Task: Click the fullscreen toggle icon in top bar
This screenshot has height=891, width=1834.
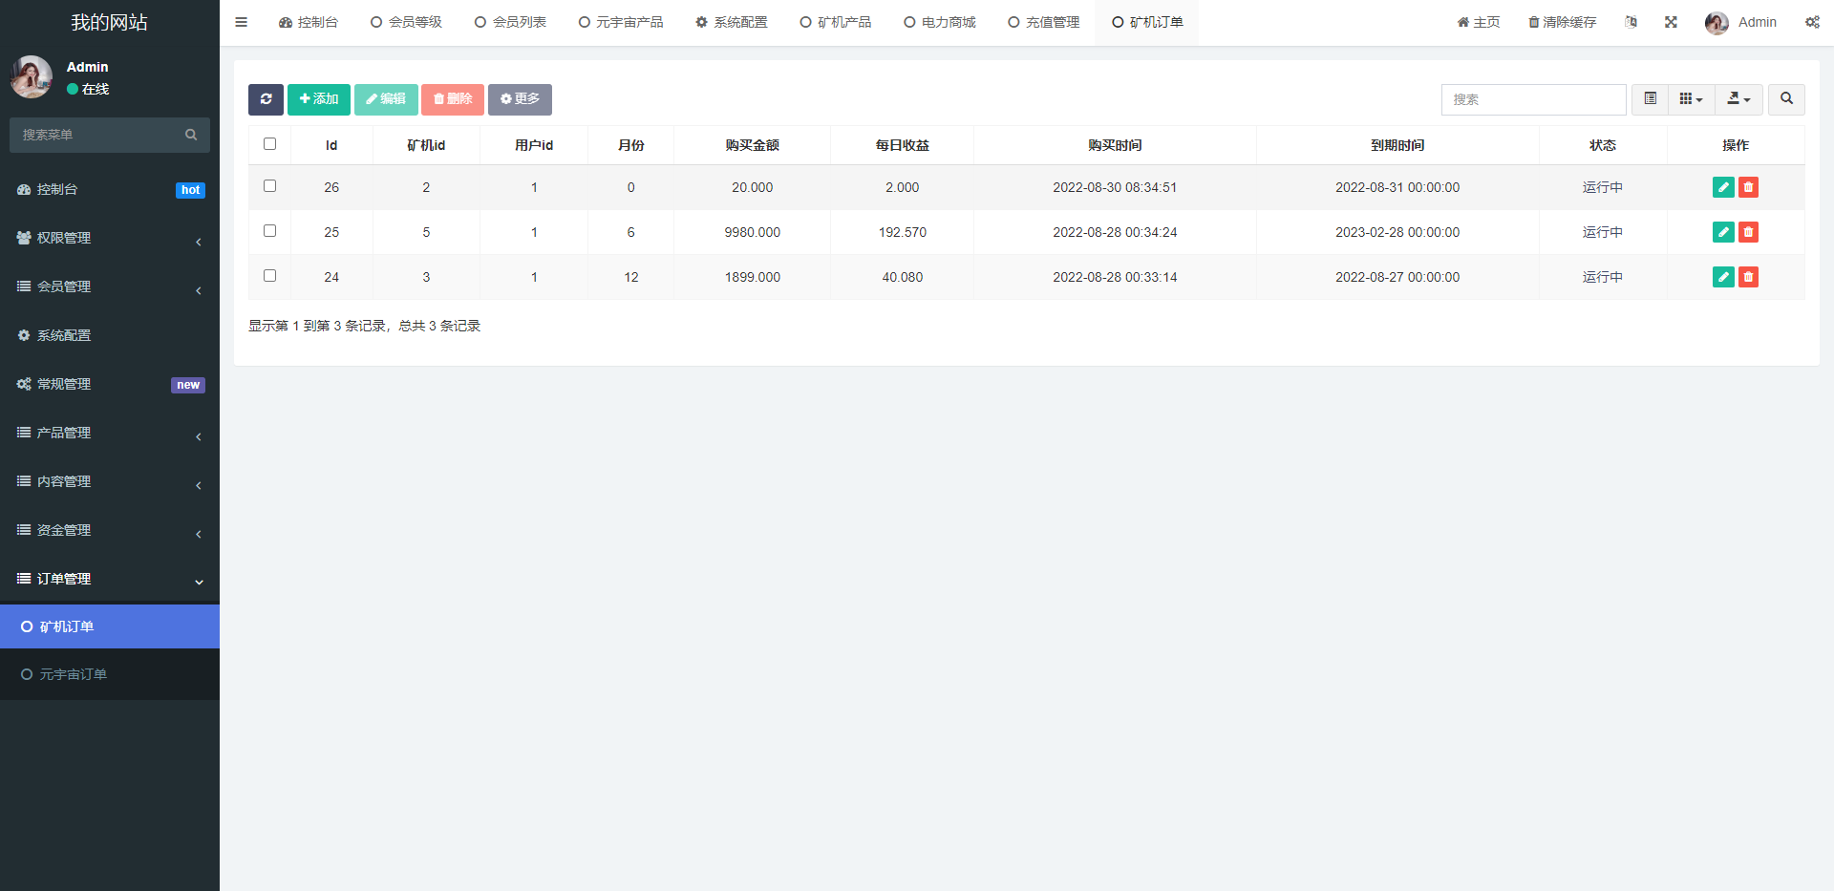Action: [x=1670, y=22]
